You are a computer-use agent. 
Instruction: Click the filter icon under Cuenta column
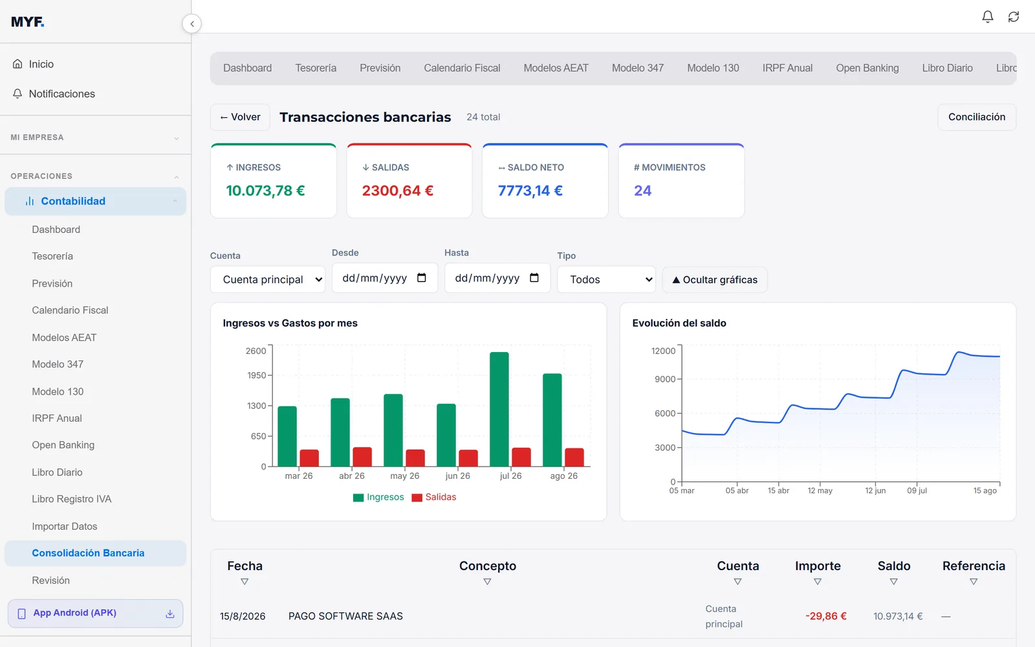(x=737, y=582)
